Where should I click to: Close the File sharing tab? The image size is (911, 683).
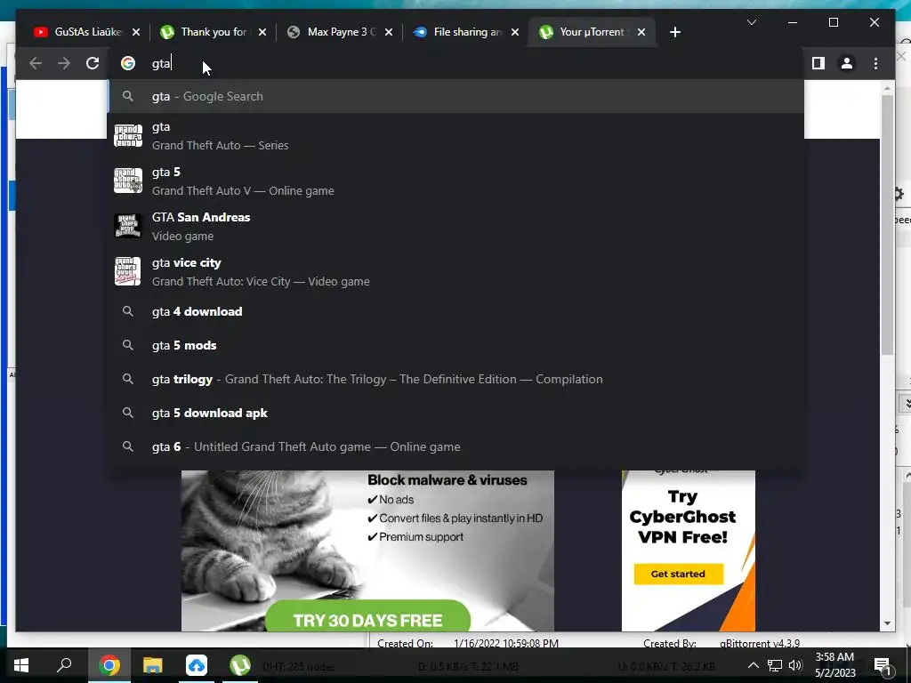pos(515,32)
